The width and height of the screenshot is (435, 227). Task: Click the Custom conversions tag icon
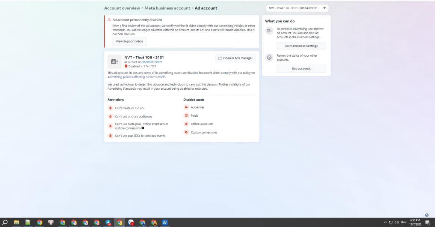coord(186,132)
